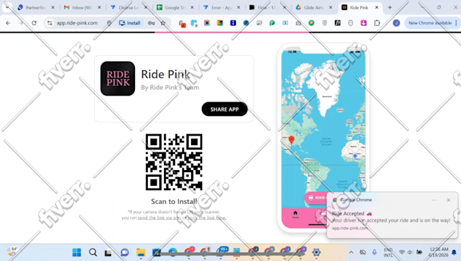Screen dimensions: 461x261
Task: Click the Ride Accepted notification text
Action: [x=391, y=217]
